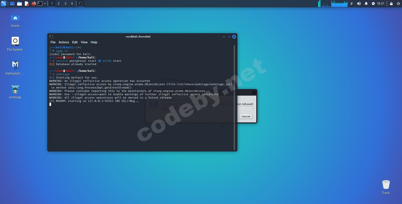Maximize the terminal window
Image resolution: width=402 pixels, height=204 pixels.
click(229, 37)
